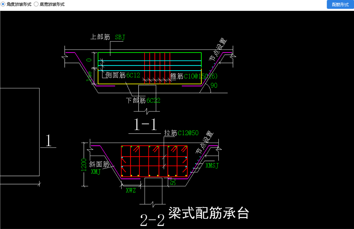Click the 侧面筋 label

tap(115, 75)
